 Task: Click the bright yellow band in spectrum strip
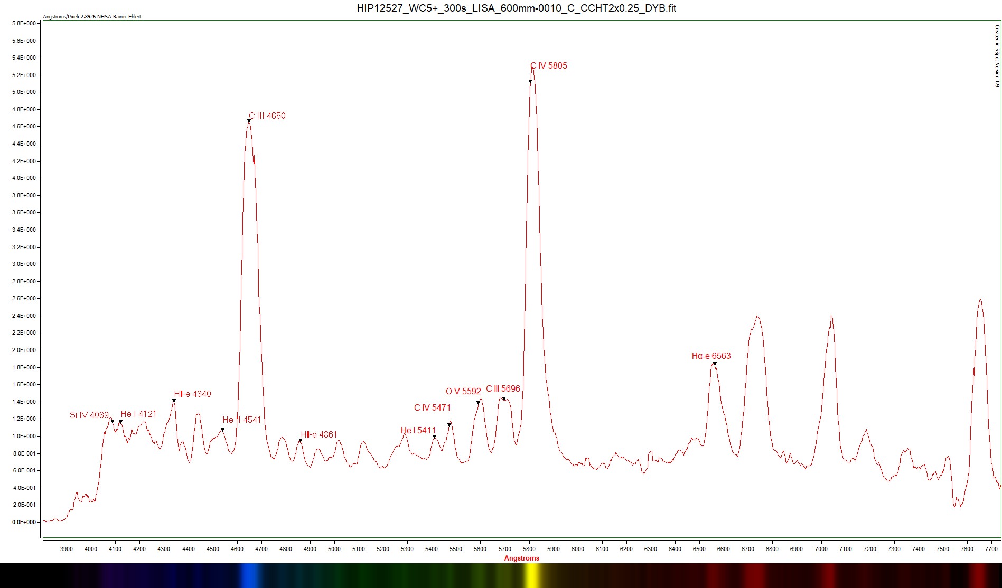coord(531,575)
